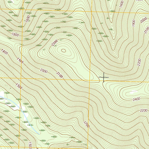The image size is (149, 149).
Task: Click the white clearing near the 2400 summit
Action: tap(133, 92)
